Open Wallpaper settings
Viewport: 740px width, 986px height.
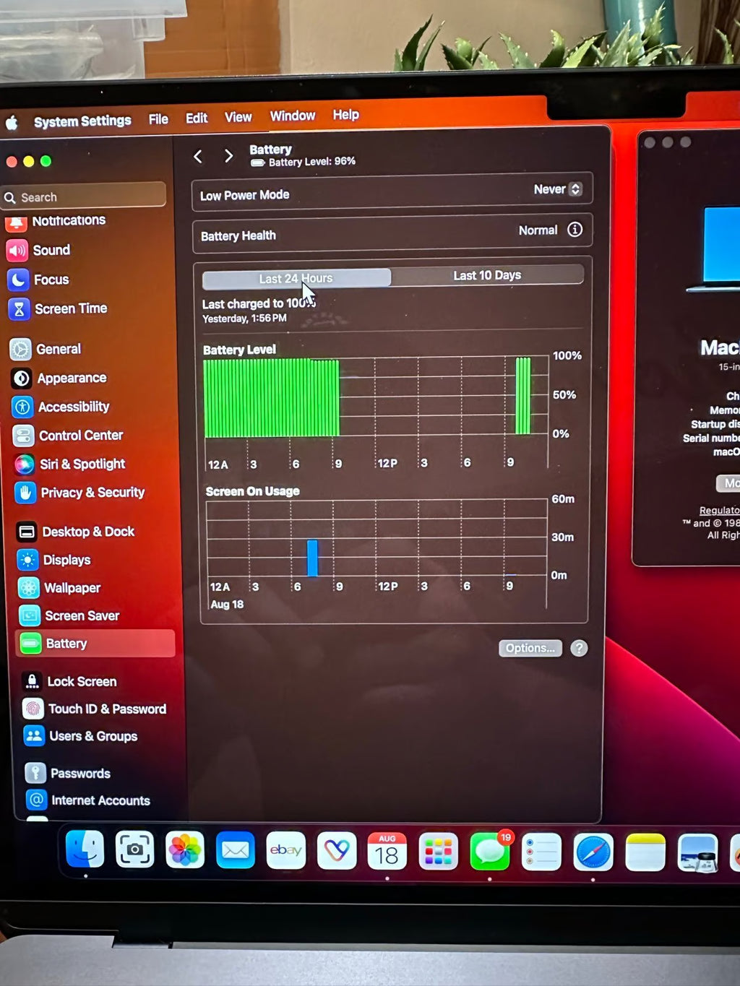(72, 587)
